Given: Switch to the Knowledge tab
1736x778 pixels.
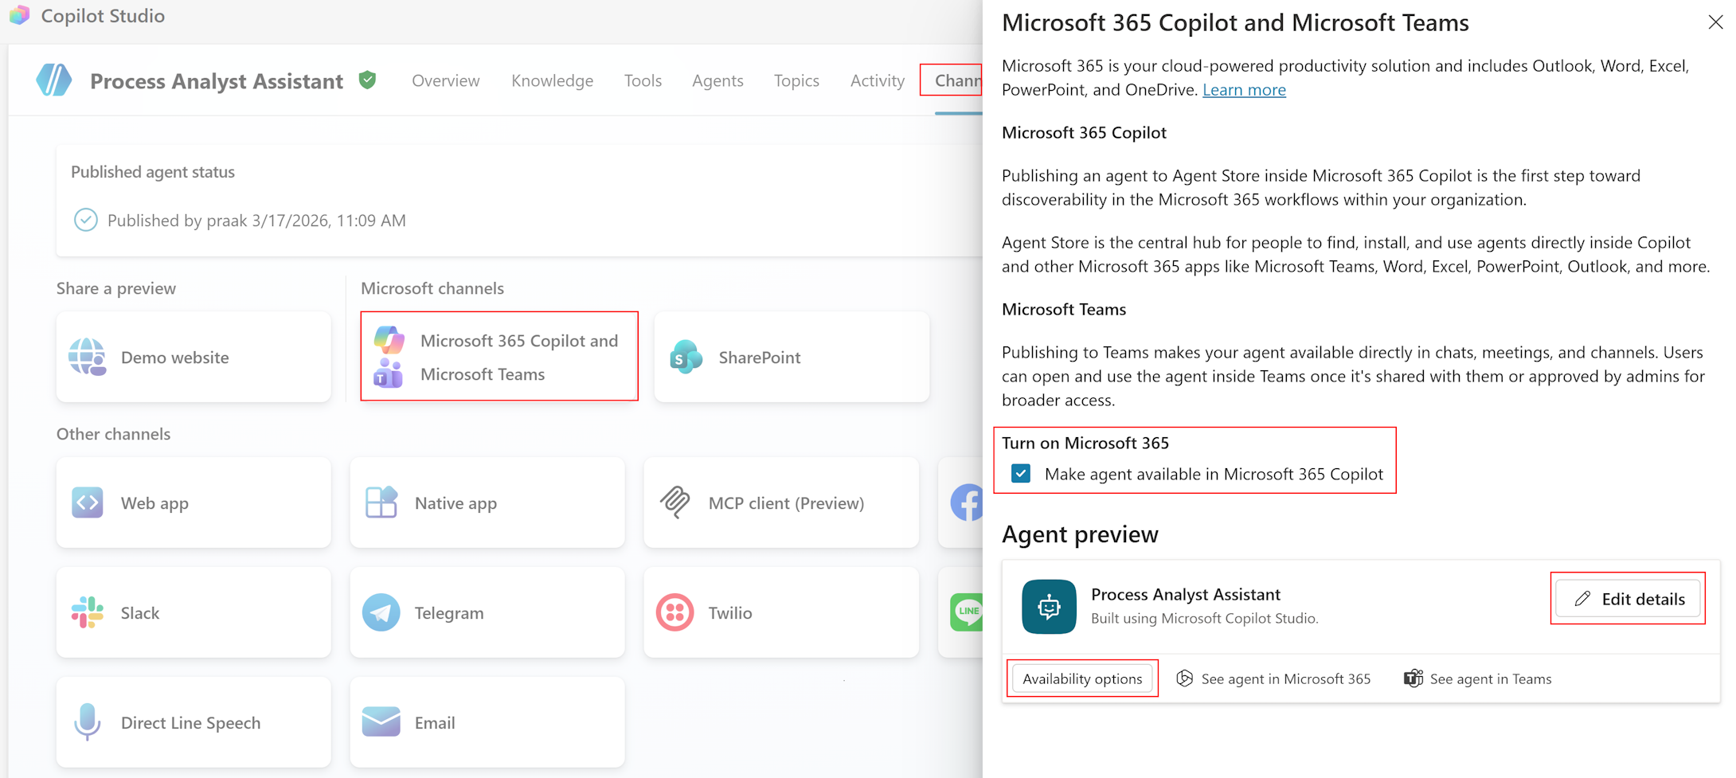Looking at the screenshot, I should (x=552, y=80).
